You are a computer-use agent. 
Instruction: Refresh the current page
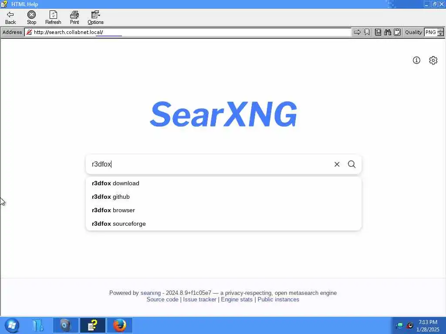click(53, 17)
